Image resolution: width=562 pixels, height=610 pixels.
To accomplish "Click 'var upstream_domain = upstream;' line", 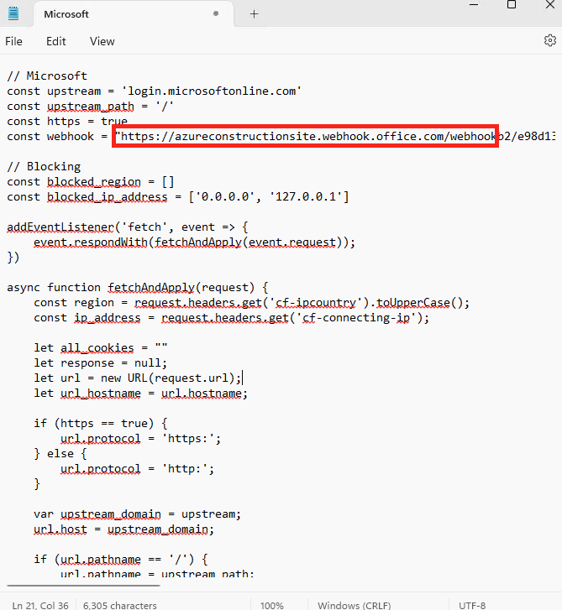I will 138,514.
